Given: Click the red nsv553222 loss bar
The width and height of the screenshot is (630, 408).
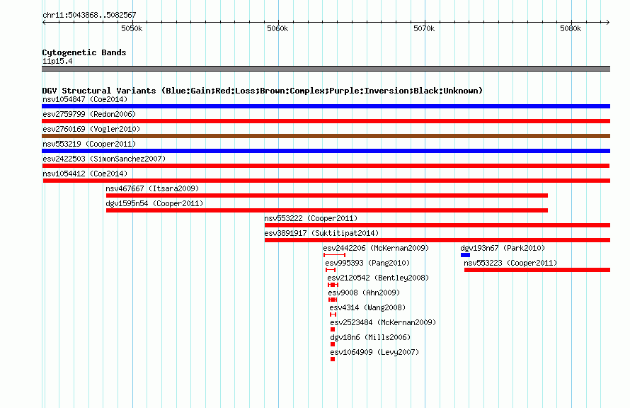Looking at the screenshot, I should pos(437,225).
